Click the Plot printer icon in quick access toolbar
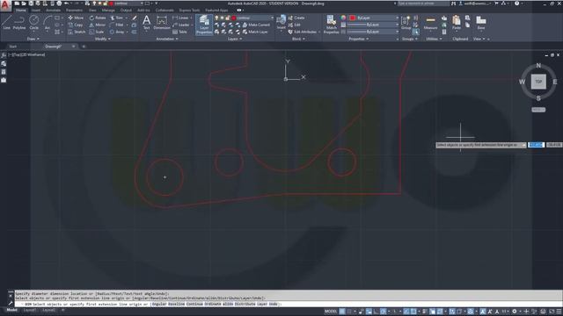 pyautogui.click(x=59, y=4)
